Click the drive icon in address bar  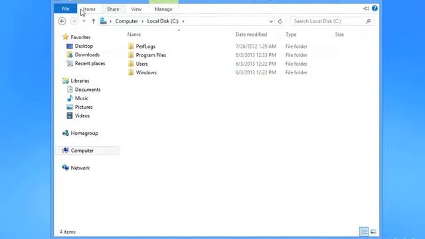click(x=104, y=21)
